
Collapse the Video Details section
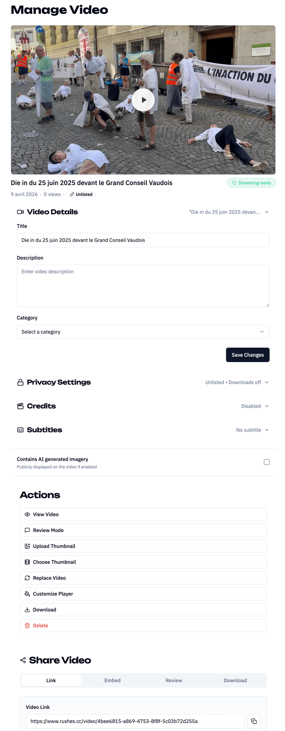pyautogui.click(x=267, y=212)
